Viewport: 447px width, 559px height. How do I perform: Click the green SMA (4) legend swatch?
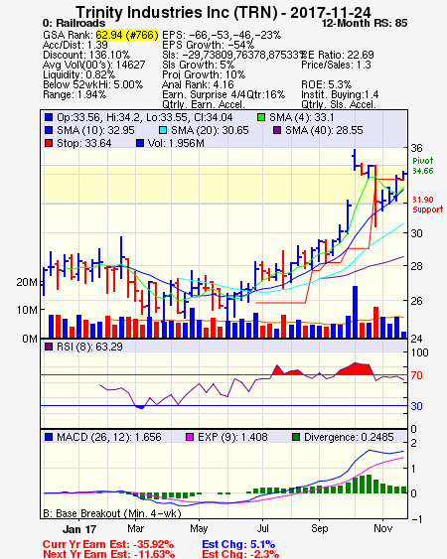[261, 117]
